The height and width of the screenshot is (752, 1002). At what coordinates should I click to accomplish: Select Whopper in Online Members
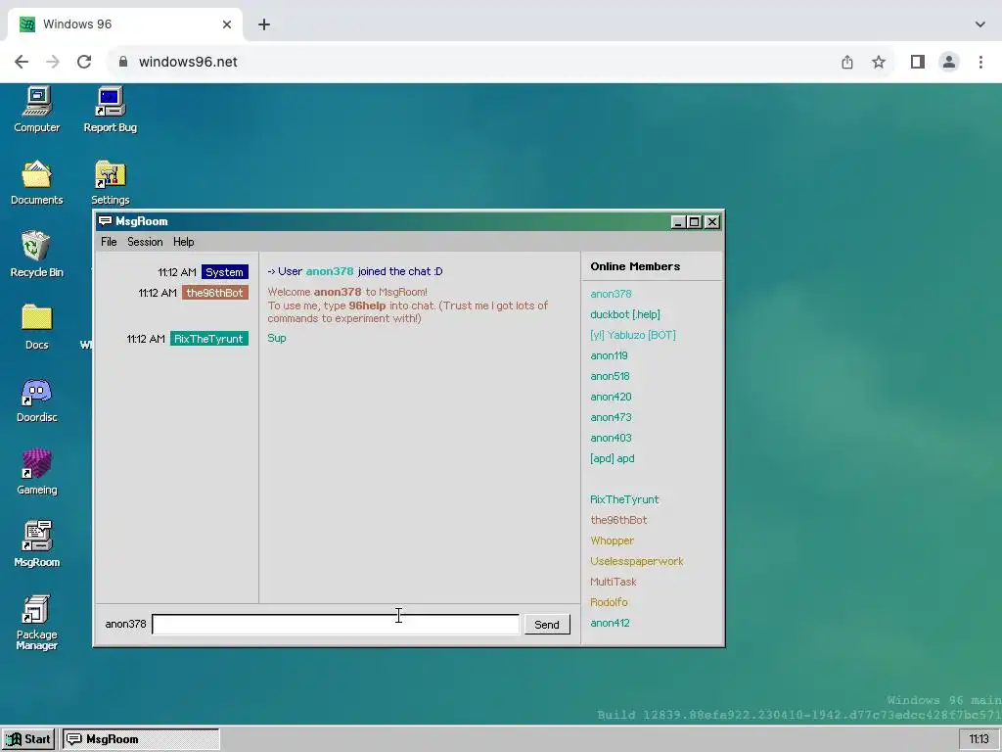tap(613, 540)
